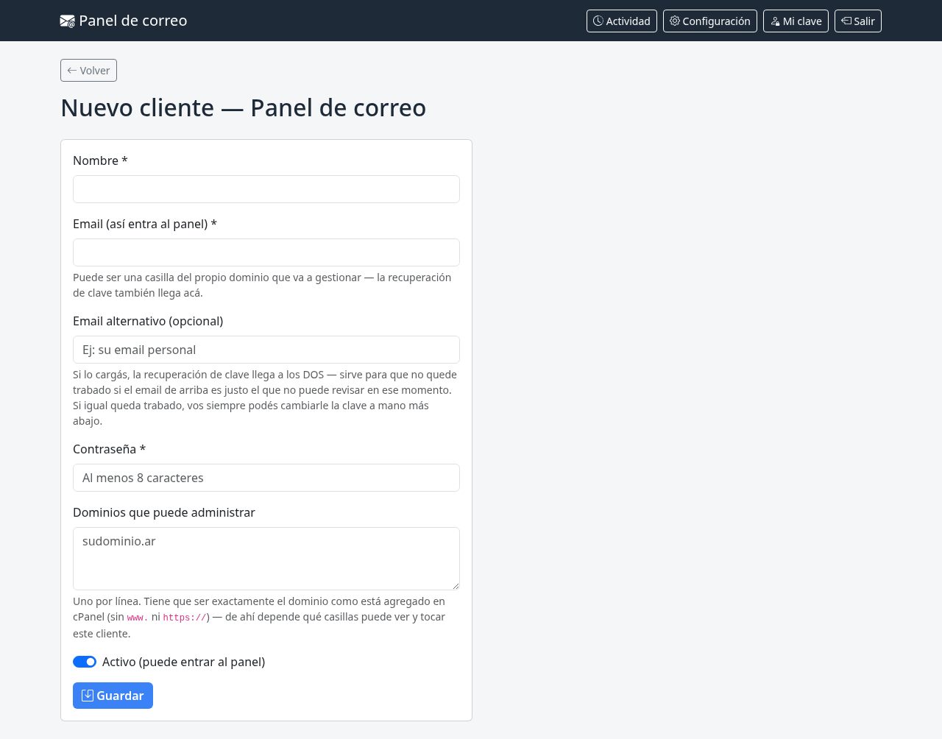Click the 'Mi clave' text in the navbar
942x739 pixels.
[802, 21]
